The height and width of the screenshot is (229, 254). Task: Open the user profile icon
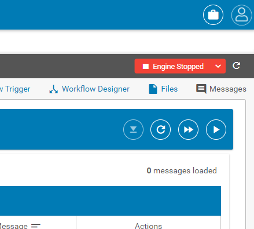click(x=241, y=15)
